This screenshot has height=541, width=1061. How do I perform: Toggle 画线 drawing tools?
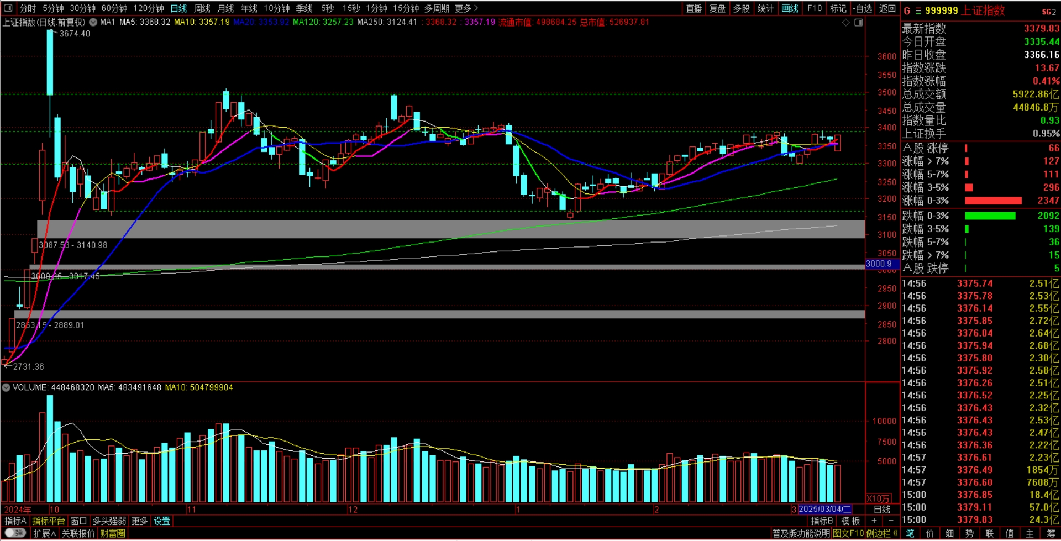pos(790,8)
